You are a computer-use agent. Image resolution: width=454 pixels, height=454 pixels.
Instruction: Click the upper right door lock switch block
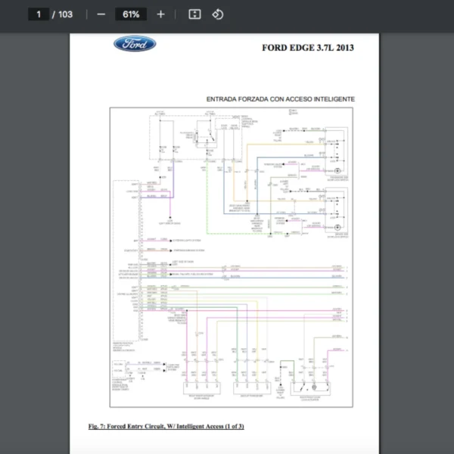tap(334, 155)
